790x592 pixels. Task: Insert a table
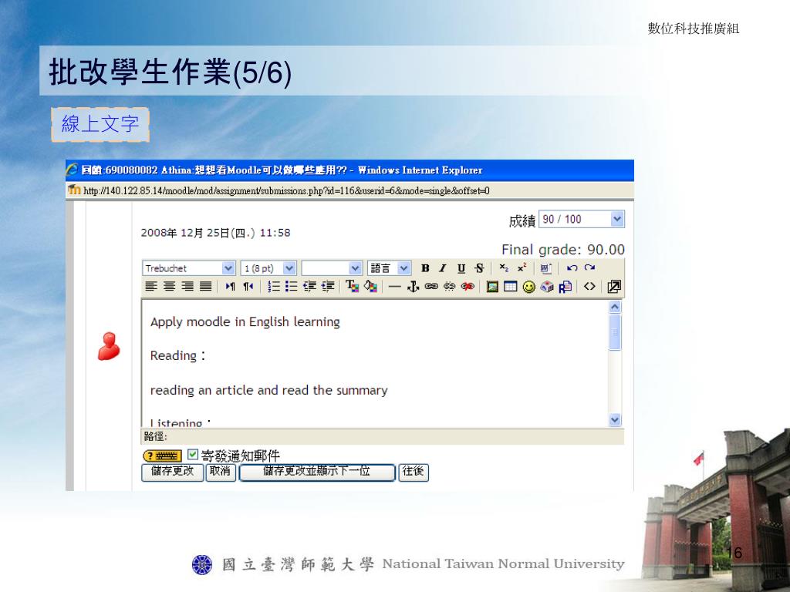click(x=511, y=287)
